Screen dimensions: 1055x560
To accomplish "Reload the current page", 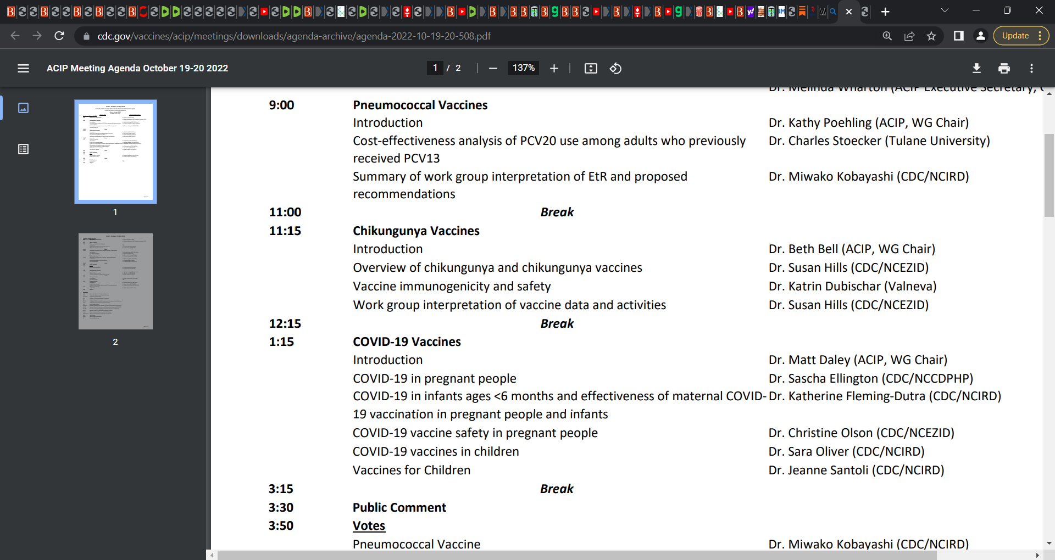I will tap(59, 36).
